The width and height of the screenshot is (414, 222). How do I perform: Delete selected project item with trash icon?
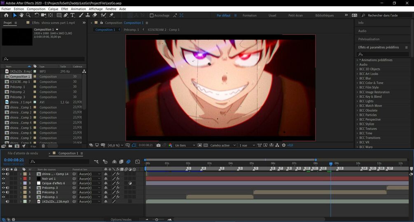[43, 146]
